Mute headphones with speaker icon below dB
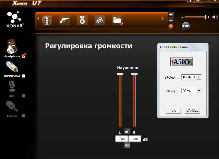This screenshot has width=219, height=159. point(127,145)
